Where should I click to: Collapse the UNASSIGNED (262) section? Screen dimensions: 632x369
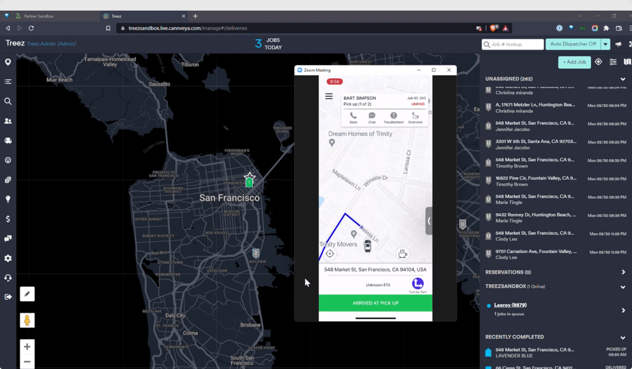pos(623,79)
